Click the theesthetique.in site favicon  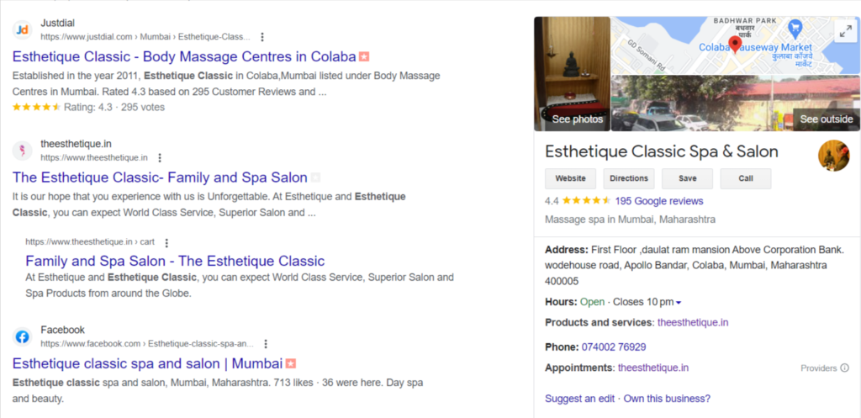[x=22, y=151]
